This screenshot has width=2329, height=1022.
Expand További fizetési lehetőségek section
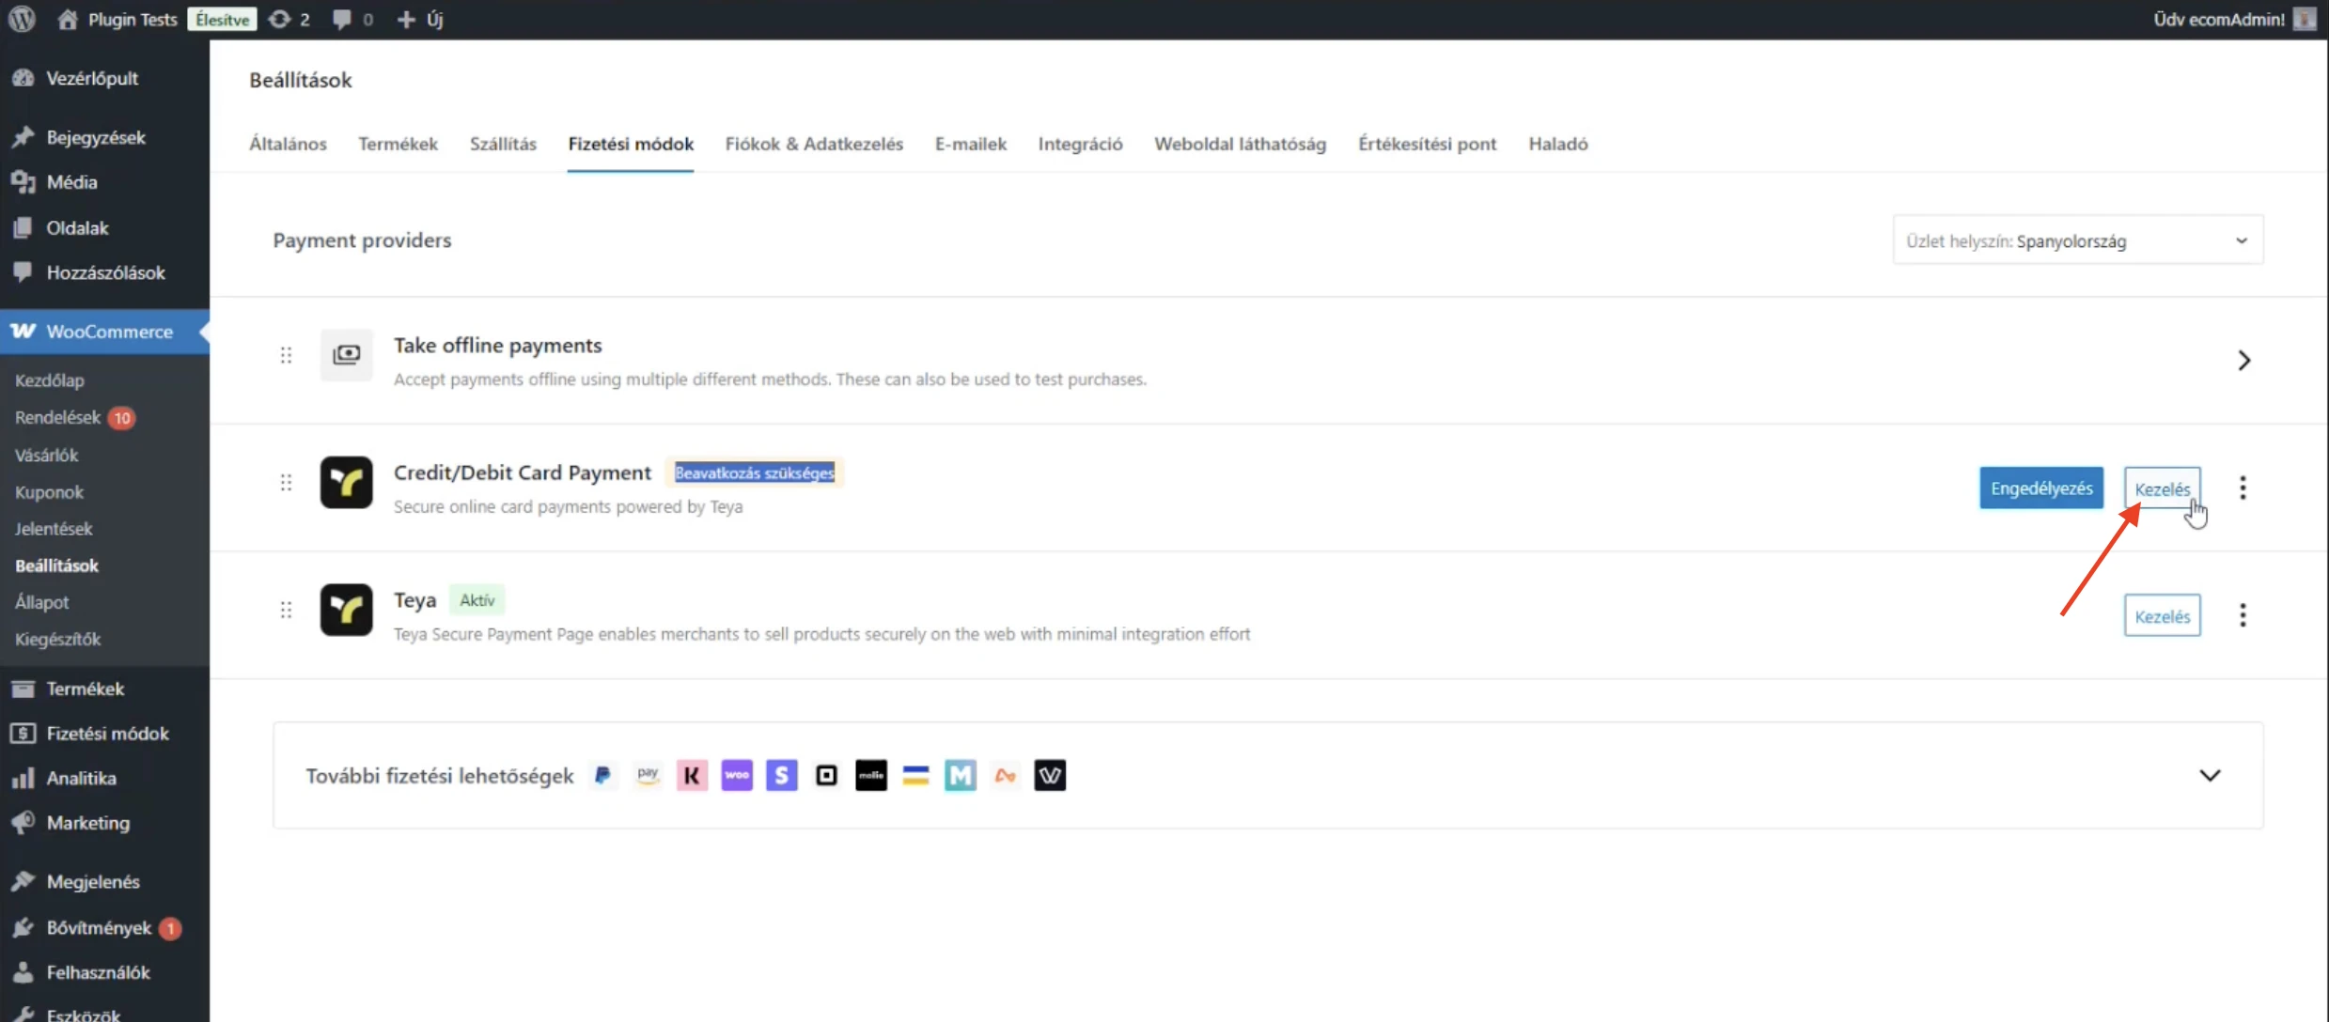click(2210, 775)
